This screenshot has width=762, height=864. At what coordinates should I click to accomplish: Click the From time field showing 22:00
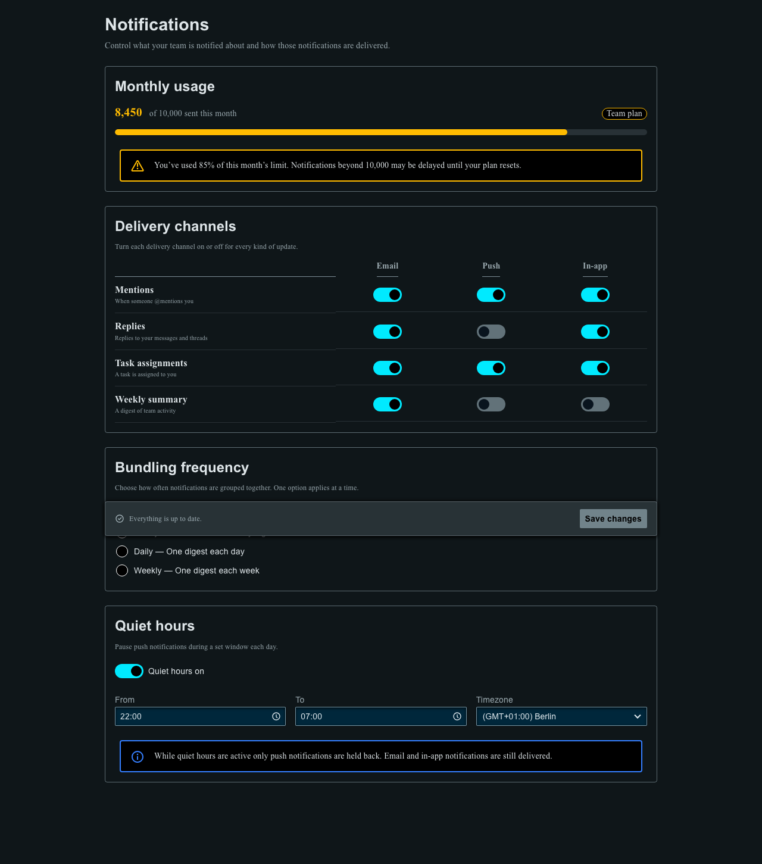click(200, 716)
